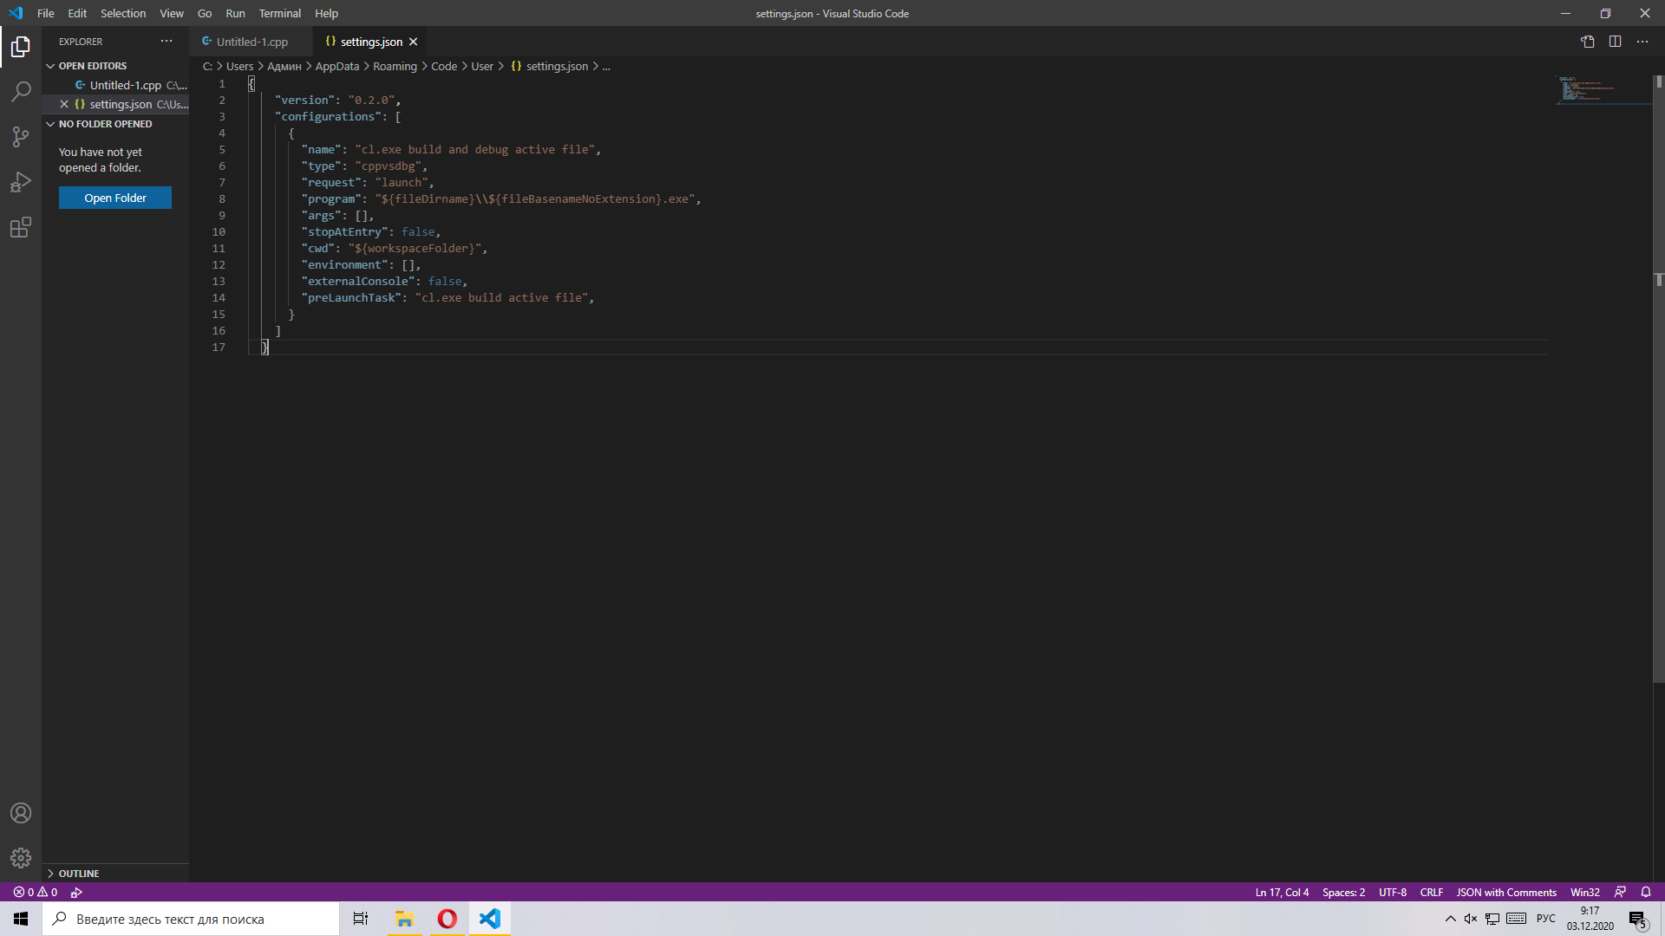Open Task View on the taskbar
Screen dimensions: 1665x936
pos(361,919)
